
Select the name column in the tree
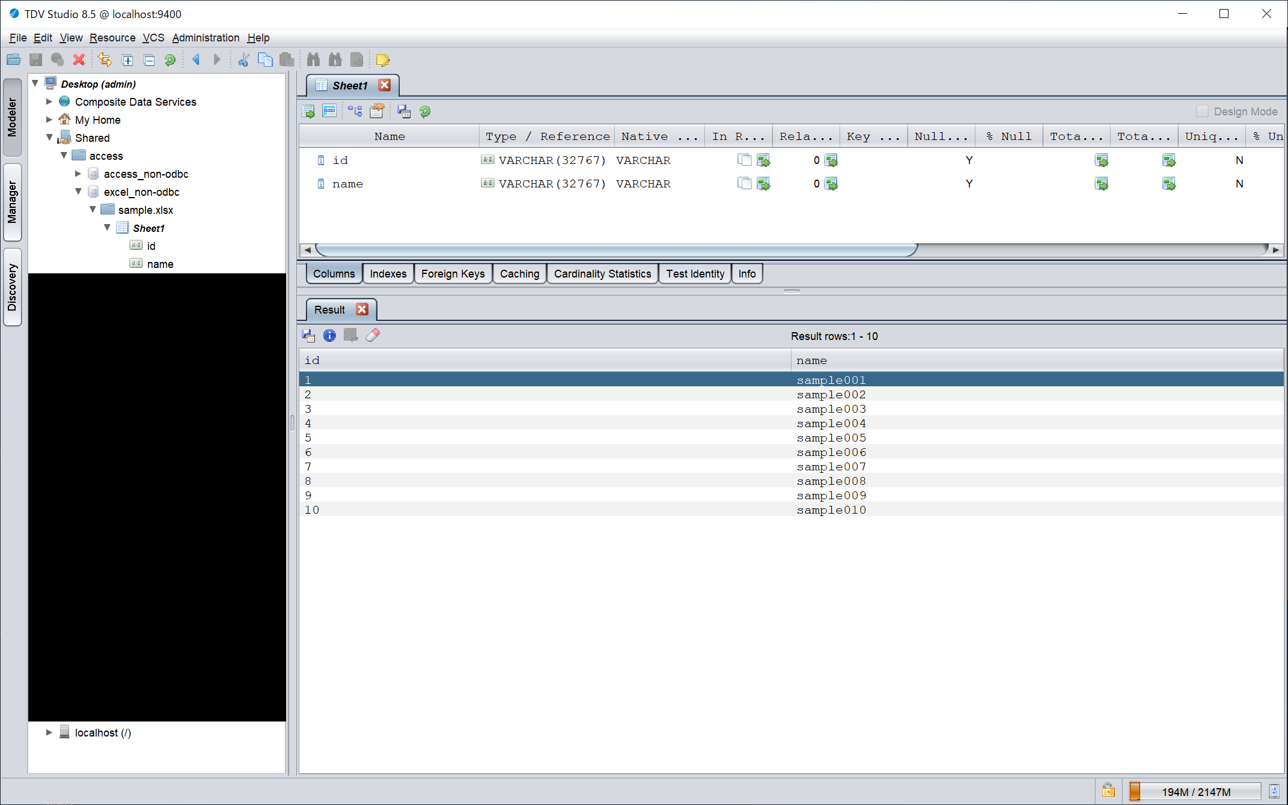pyautogui.click(x=160, y=264)
